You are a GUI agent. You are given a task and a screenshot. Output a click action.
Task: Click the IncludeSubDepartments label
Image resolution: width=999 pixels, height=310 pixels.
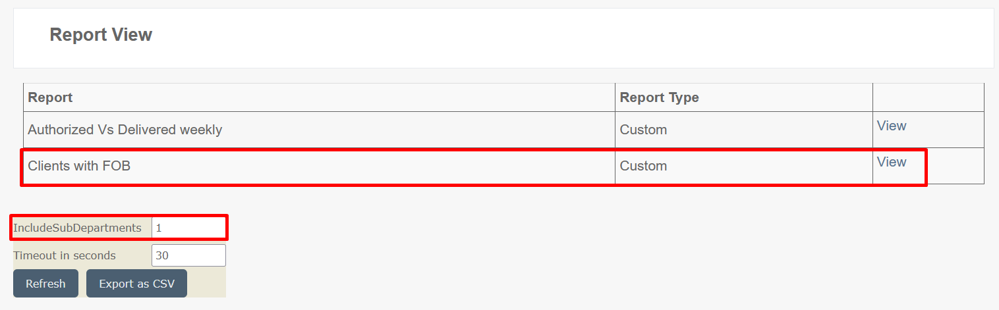pyautogui.click(x=77, y=228)
